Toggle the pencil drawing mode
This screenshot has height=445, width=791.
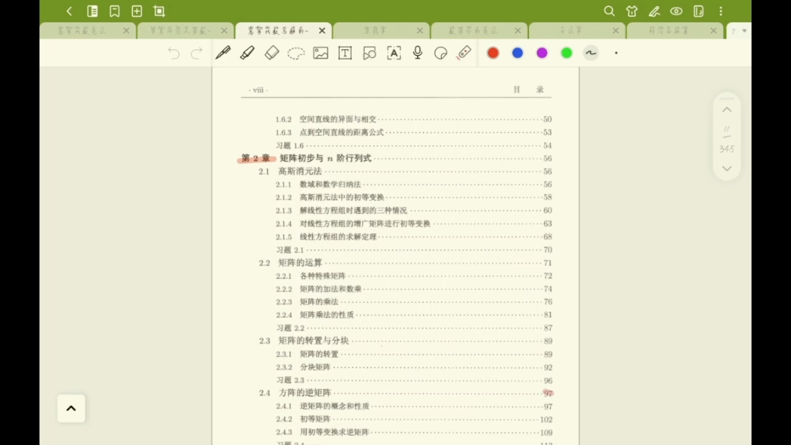[654, 11]
